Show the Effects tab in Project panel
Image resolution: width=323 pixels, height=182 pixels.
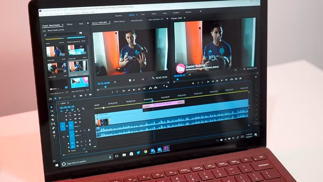[70, 24]
